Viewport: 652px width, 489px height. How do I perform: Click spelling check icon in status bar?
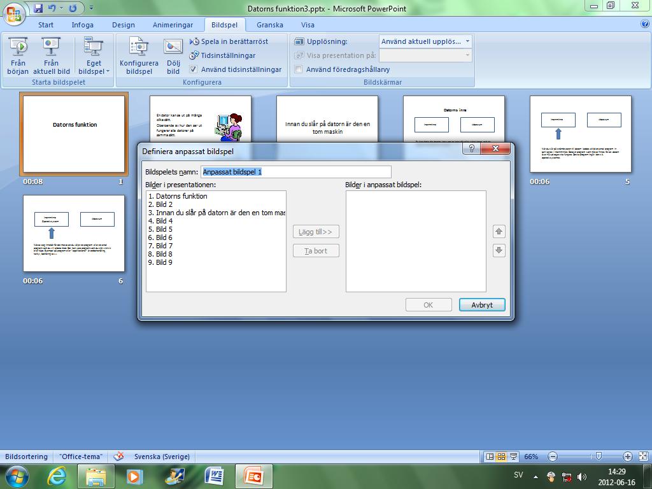tap(118, 457)
